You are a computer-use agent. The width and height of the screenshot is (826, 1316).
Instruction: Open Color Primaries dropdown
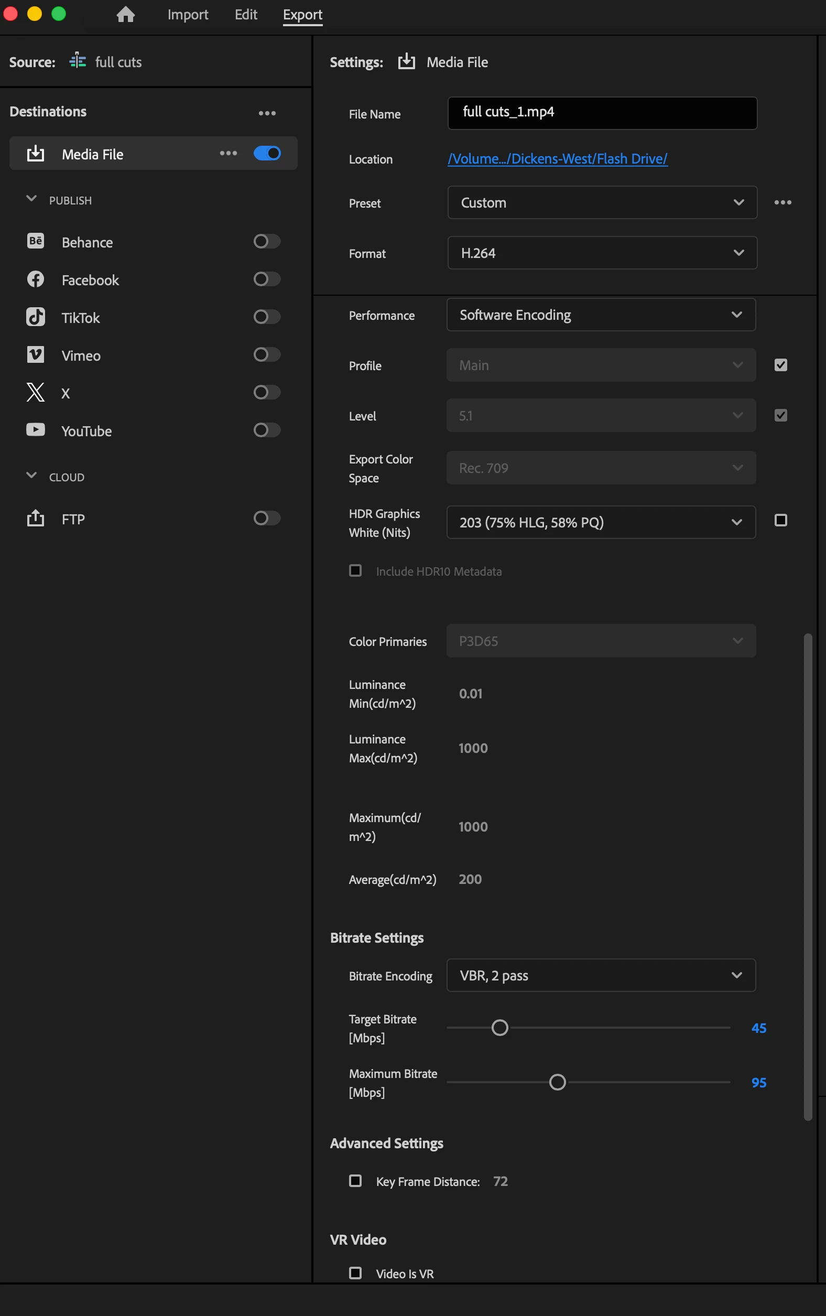[x=601, y=641]
